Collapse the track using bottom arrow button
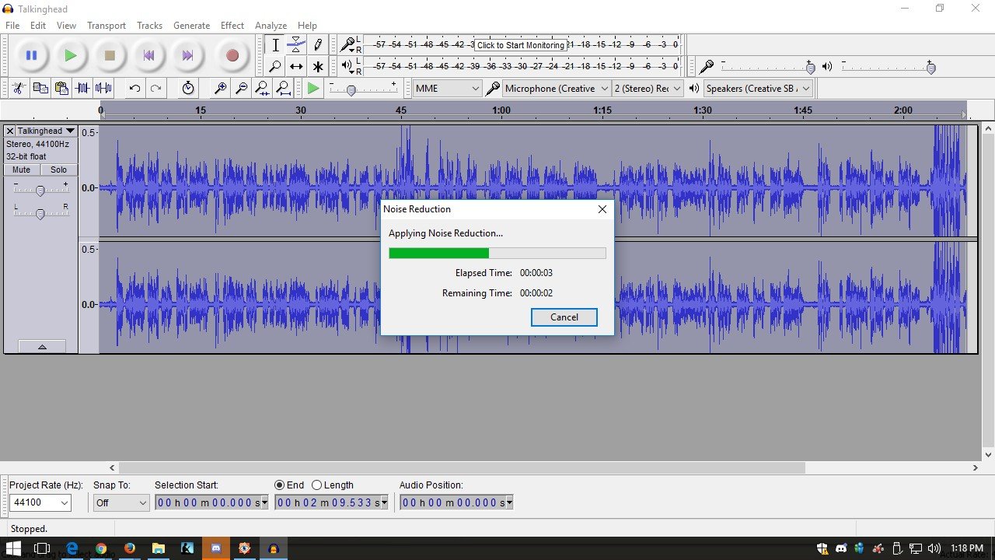The height and width of the screenshot is (560, 995). 42,346
